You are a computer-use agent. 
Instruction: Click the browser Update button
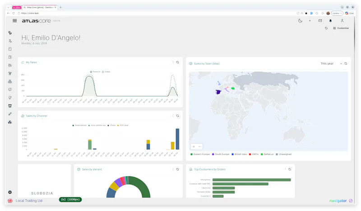pyautogui.click(x=337, y=13)
